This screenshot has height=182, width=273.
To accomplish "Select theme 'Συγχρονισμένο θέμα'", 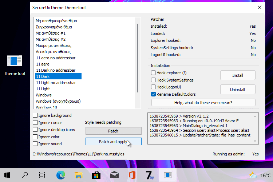I will 54,27.
